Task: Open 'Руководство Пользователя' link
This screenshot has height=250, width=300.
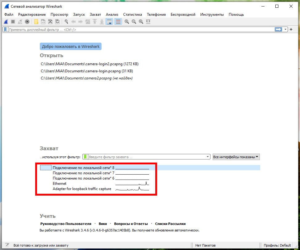Action: tap(66, 224)
